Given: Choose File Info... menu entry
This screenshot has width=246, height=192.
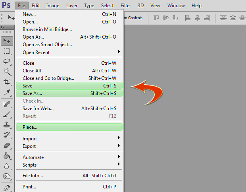Looking at the screenshot, I should point(69,176).
